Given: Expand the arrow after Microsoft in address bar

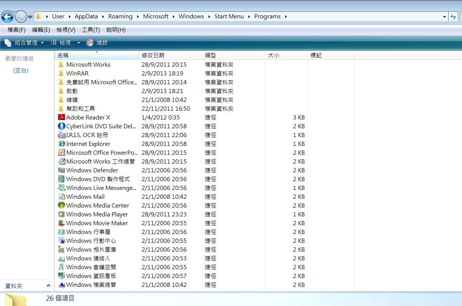Looking at the screenshot, I should tap(173, 16).
